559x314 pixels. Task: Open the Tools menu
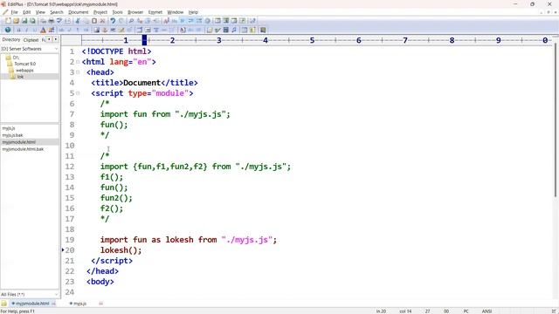(117, 12)
